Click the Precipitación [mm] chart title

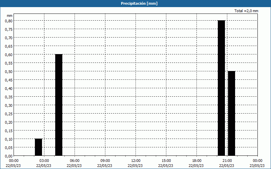(139, 3)
